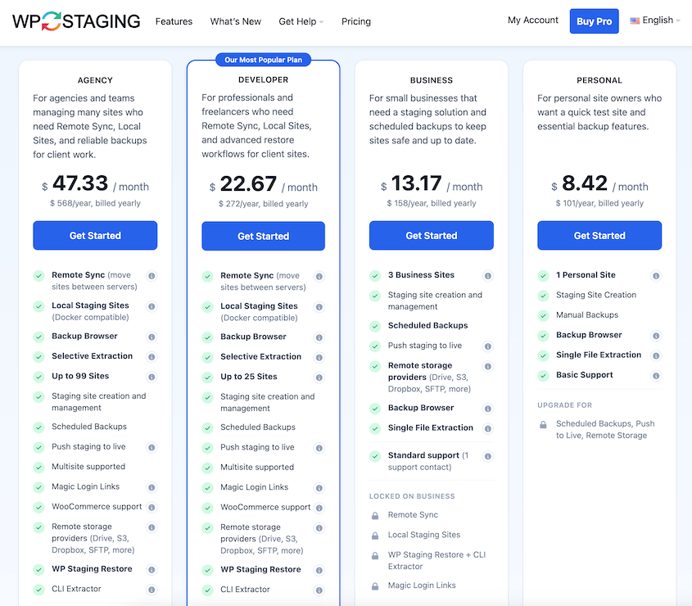
Task: Go to the Pricing page
Action: [355, 21]
